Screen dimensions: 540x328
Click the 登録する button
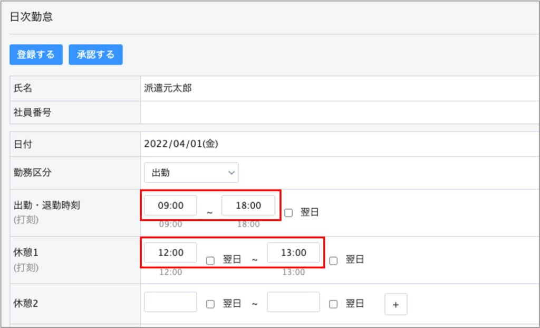(x=36, y=55)
